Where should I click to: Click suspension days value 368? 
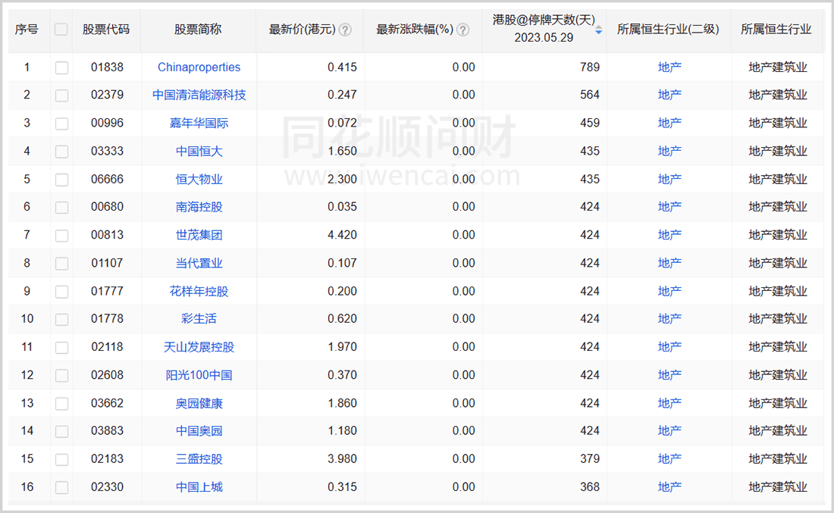[x=590, y=487]
